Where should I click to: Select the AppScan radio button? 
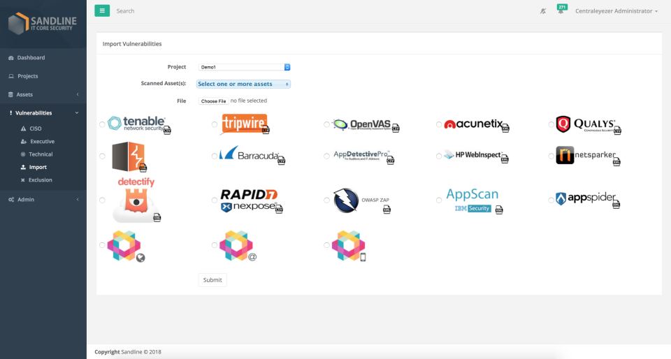[439, 200]
